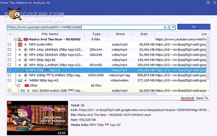Check the MP4 1080p HD row checkbox
This screenshot has width=217, height=136.
[9, 75]
